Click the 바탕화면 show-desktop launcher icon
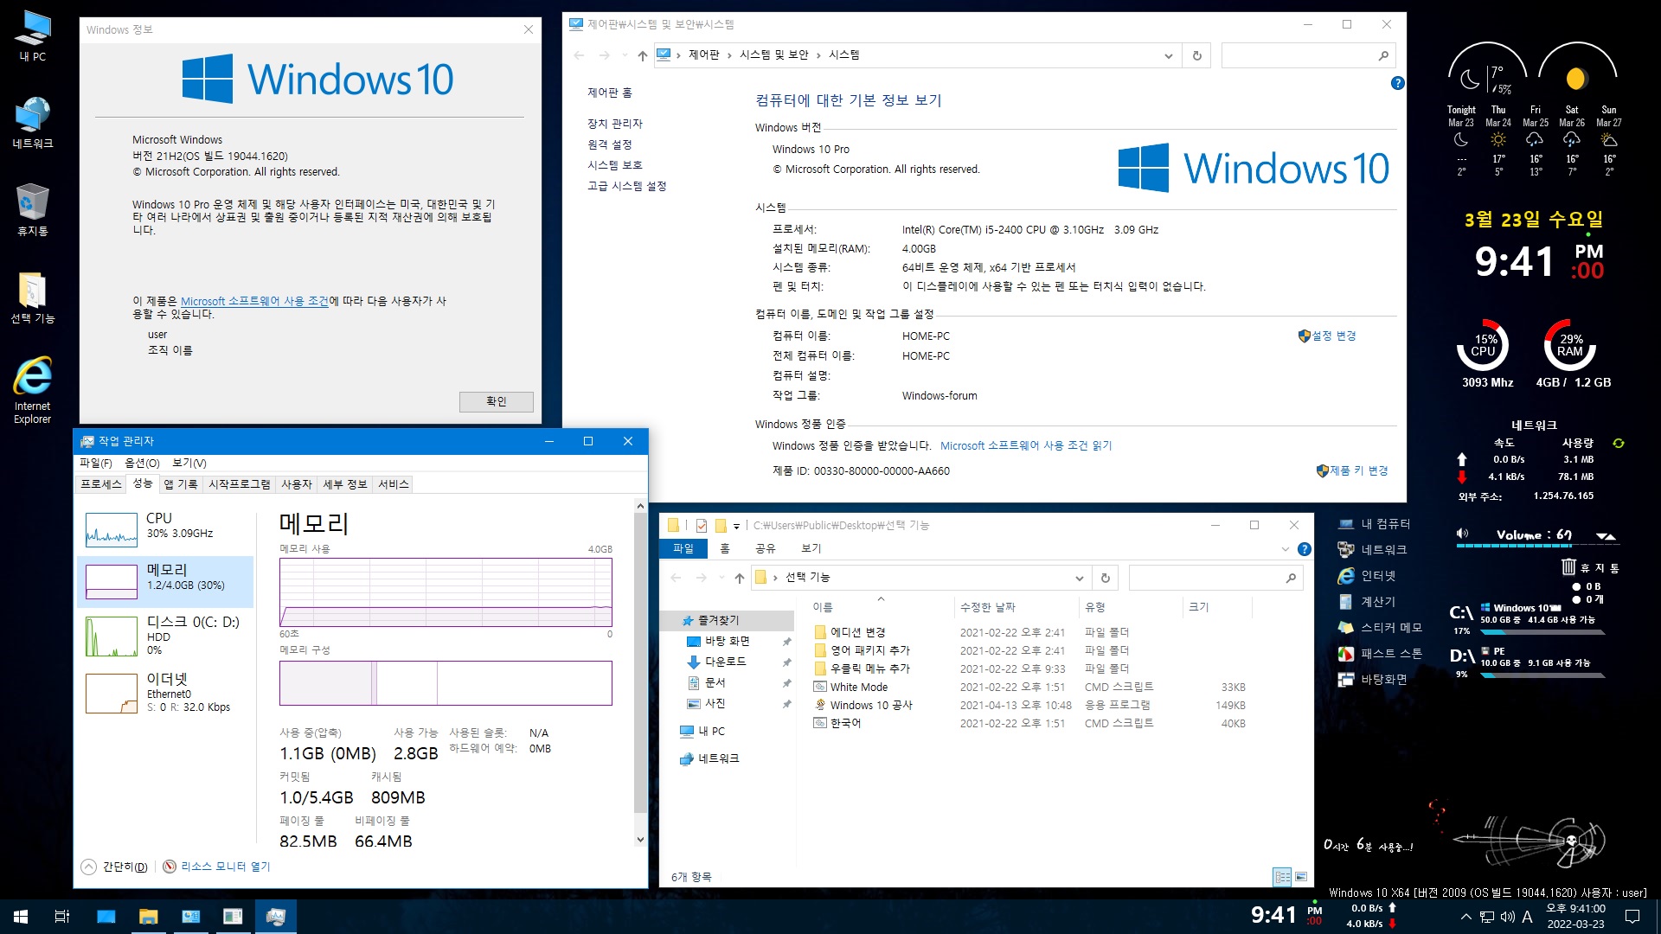Image resolution: width=1661 pixels, height=934 pixels. [x=1346, y=680]
